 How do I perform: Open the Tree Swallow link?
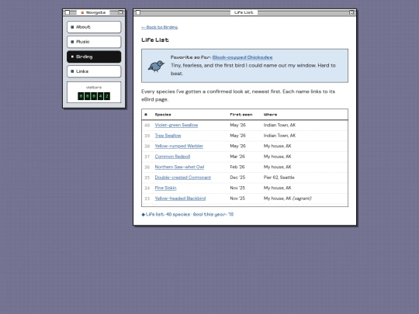(x=168, y=136)
